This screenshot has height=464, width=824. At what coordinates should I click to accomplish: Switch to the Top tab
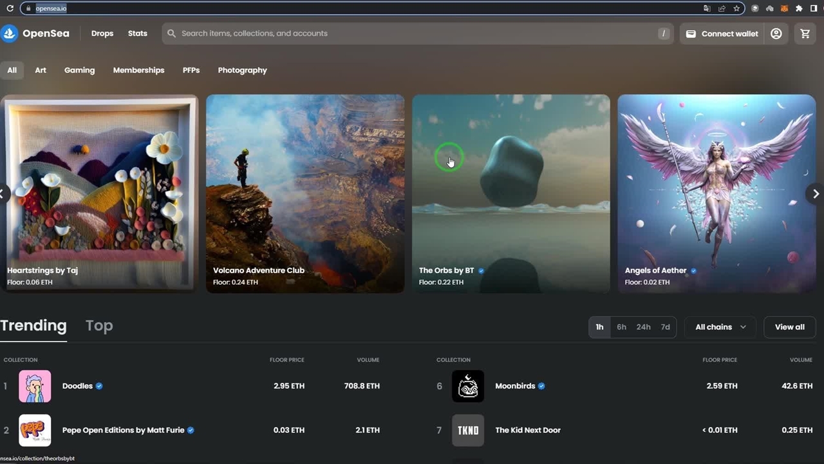click(99, 326)
